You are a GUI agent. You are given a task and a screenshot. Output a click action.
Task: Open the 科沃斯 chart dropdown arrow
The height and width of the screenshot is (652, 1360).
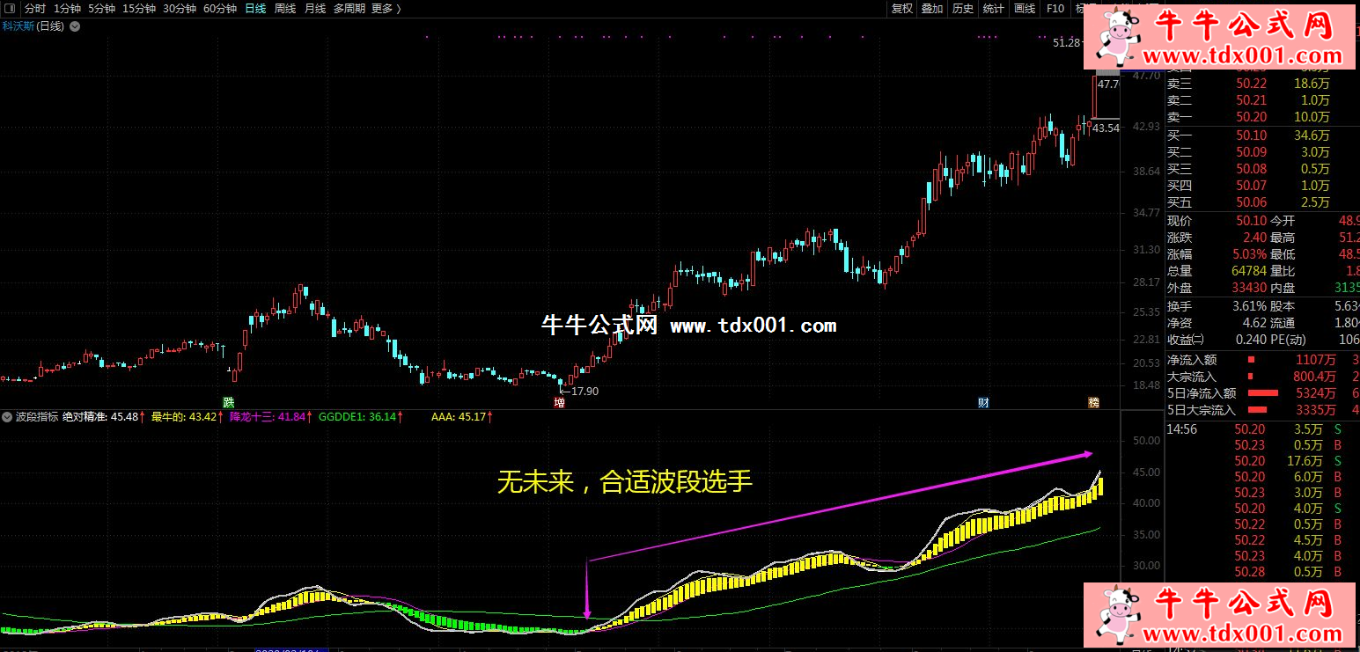click(x=75, y=26)
